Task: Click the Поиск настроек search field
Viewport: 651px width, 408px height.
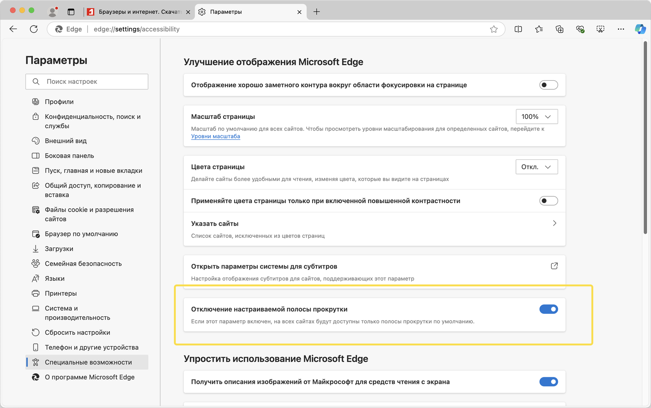Action: click(x=87, y=82)
